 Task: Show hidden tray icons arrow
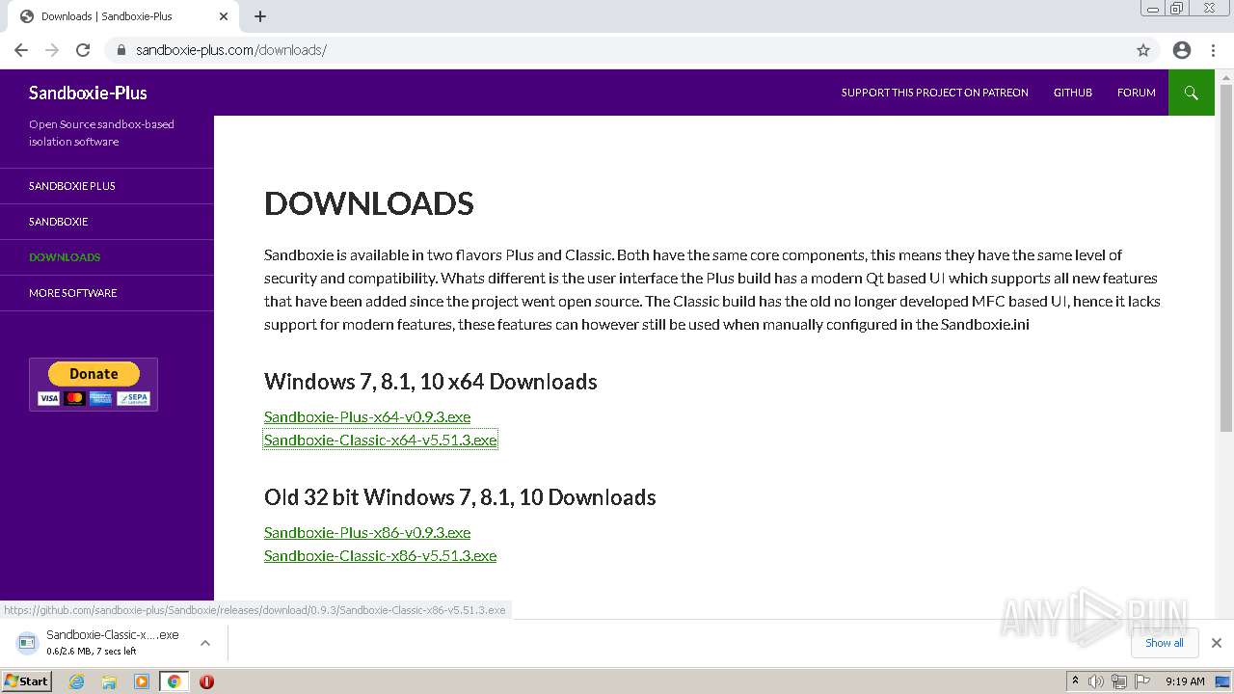1075,681
